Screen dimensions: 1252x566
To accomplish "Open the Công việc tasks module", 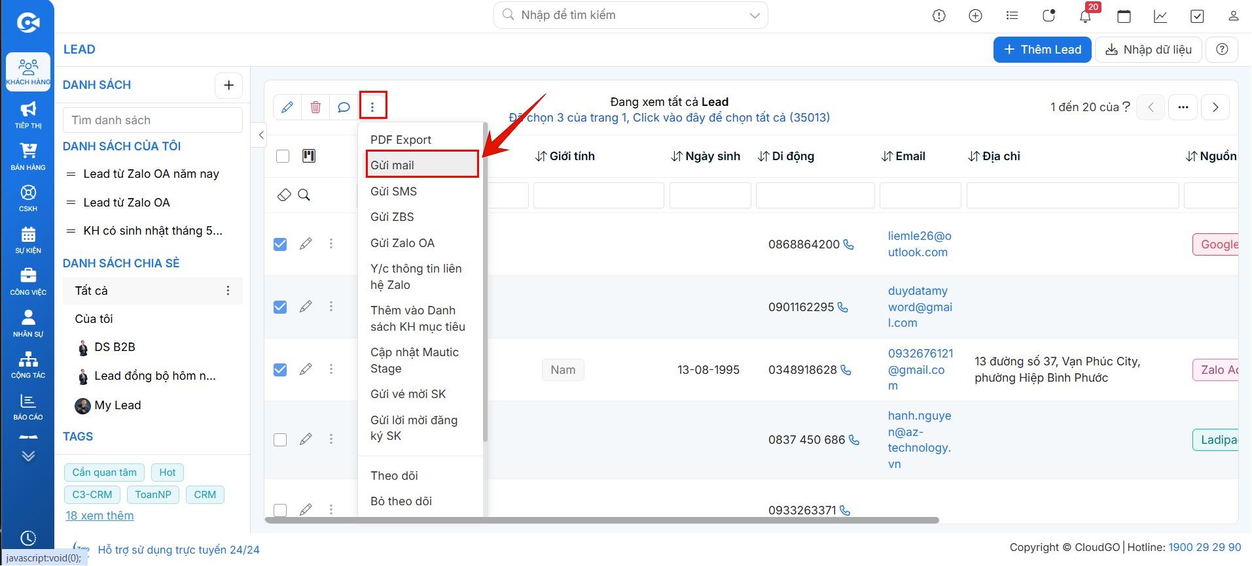I will (28, 282).
